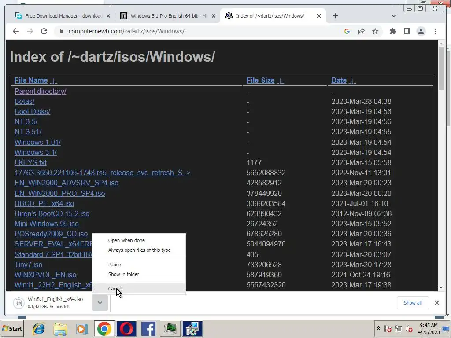Open a new browser tab

click(335, 16)
